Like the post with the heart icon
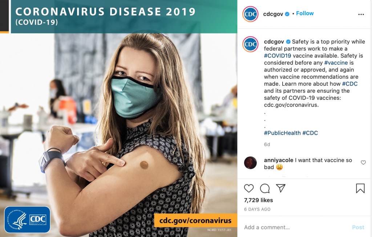This screenshot has width=372, height=237. tap(248, 188)
